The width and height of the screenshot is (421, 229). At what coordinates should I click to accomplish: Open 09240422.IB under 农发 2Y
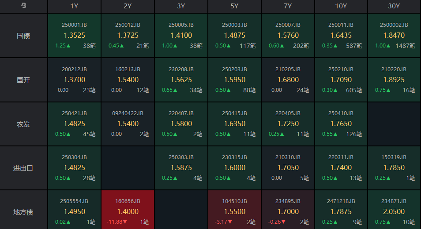pyautogui.click(x=128, y=124)
